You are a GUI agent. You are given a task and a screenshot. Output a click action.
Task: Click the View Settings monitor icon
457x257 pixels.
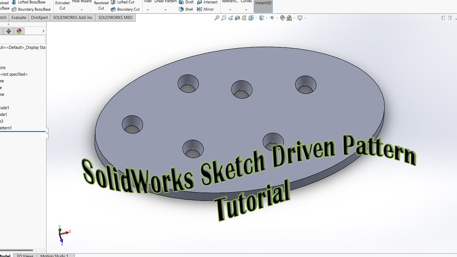(x=300, y=18)
